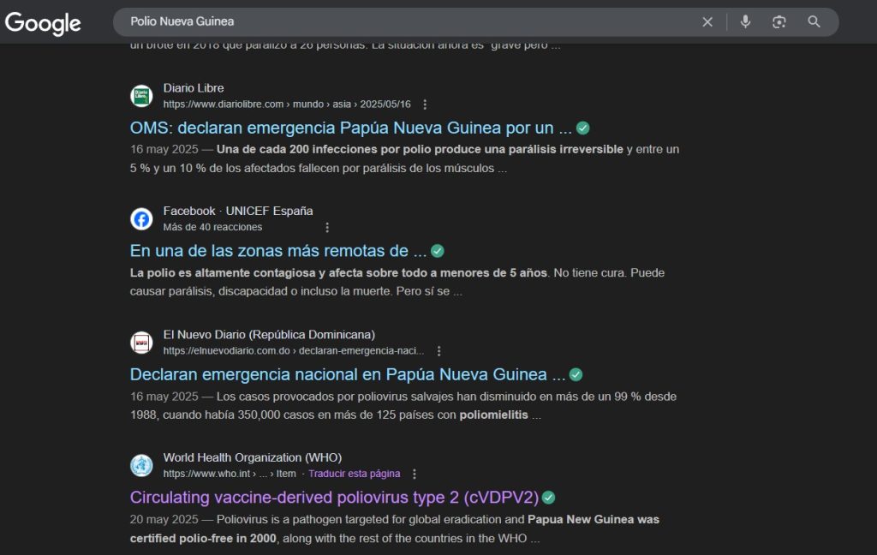Open the three-dot menu for El Nuevo Diario result
Viewport: 877px width, 555px height.
(x=439, y=351)
